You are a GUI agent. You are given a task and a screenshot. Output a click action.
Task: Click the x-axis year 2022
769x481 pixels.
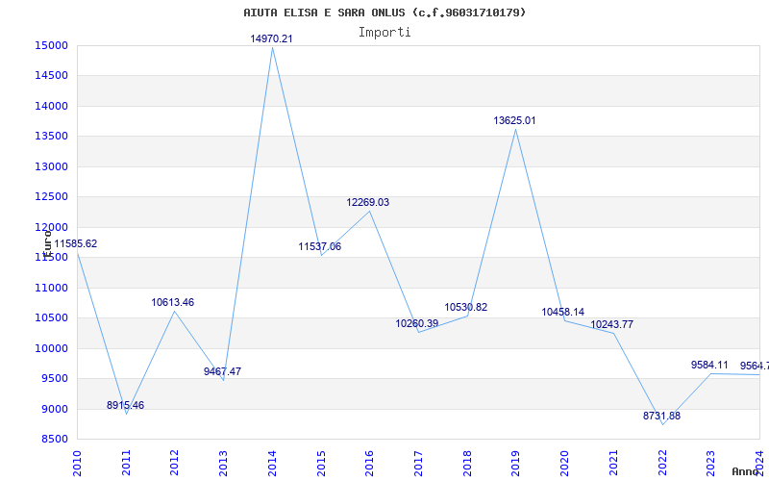pos(662,463)
